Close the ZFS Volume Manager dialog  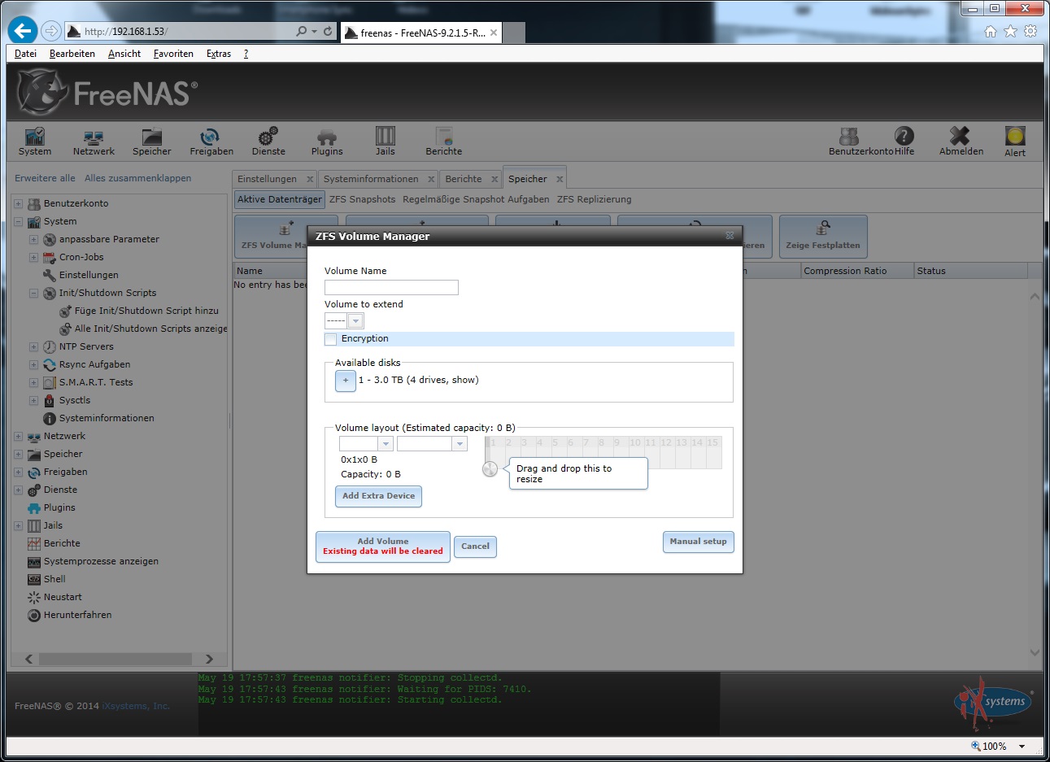pyautogui.click(x=730, y=236)
